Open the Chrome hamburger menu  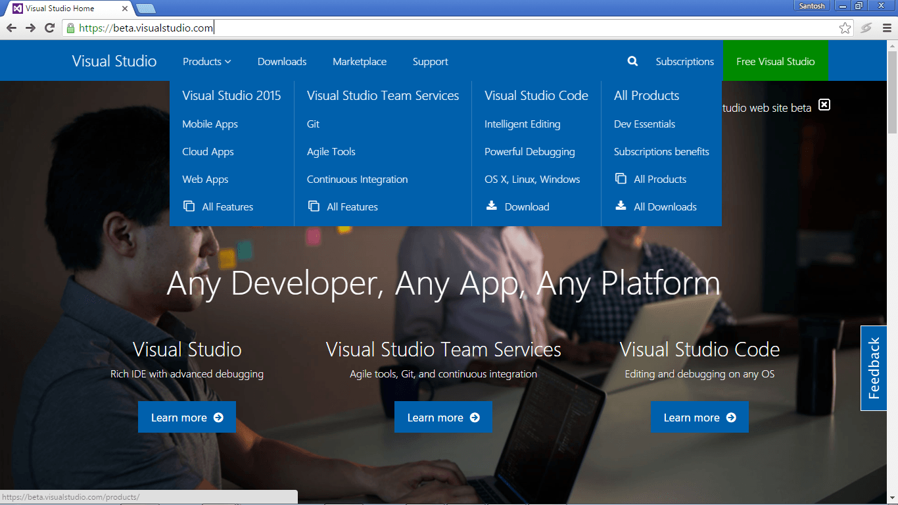[x=887, y=28]
